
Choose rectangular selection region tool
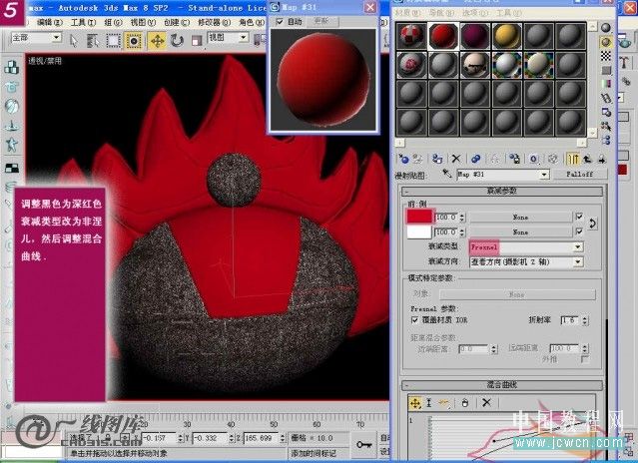(x=113, y=41)
